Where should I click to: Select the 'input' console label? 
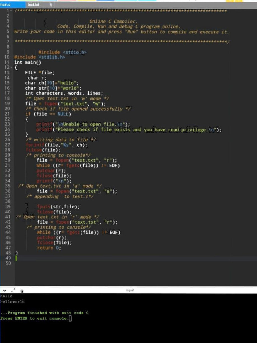(130, 290)
